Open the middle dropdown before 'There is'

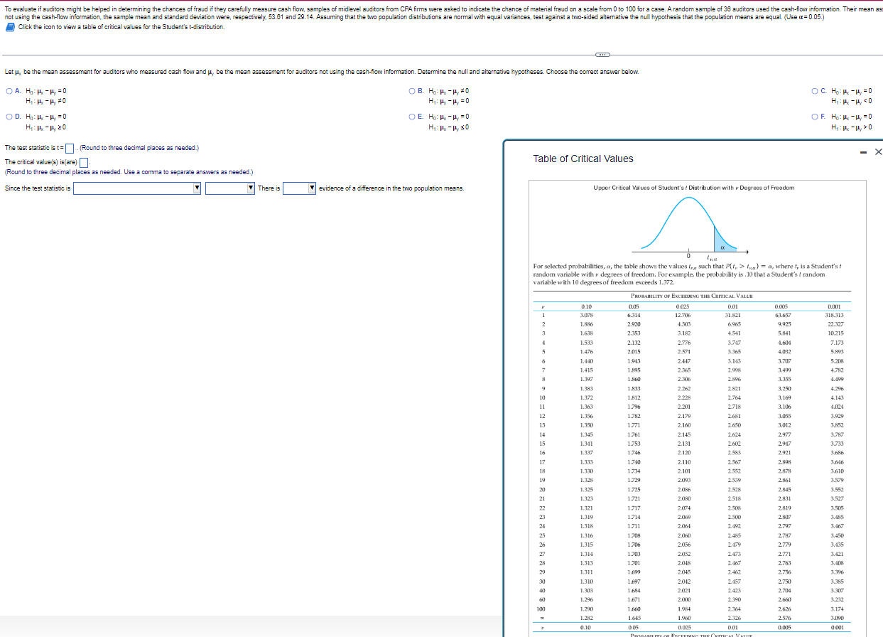pos(230,188)
